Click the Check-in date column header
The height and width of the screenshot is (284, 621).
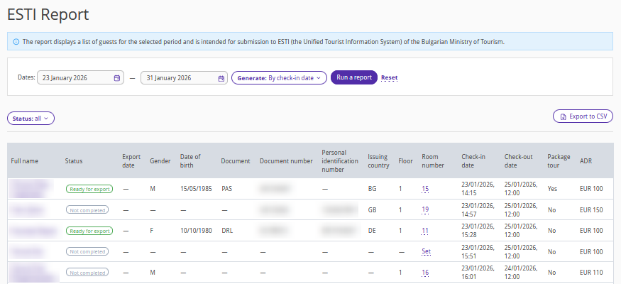473,160
